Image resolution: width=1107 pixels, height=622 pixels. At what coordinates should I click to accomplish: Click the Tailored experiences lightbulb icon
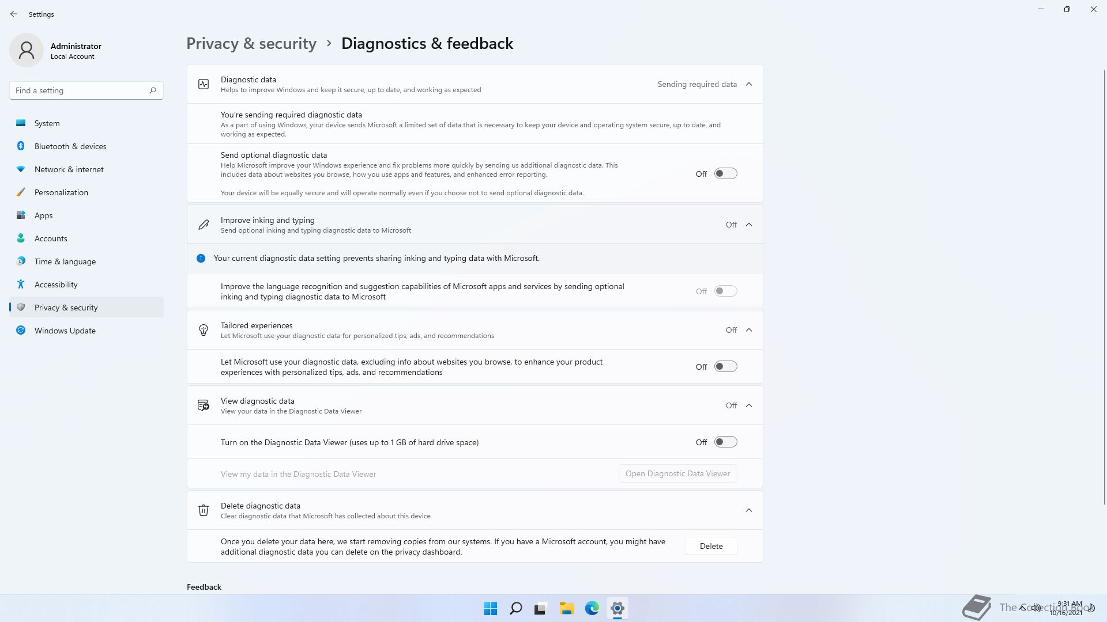tap(204, 330)
